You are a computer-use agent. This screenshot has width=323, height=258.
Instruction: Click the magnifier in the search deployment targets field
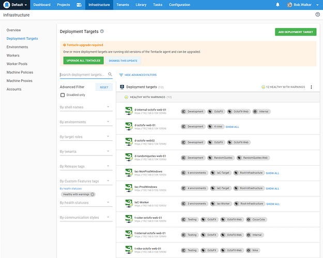(110, 74)
